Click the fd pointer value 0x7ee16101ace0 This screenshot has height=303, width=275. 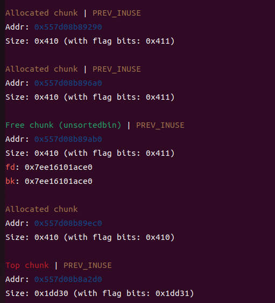tap(59, 167)
